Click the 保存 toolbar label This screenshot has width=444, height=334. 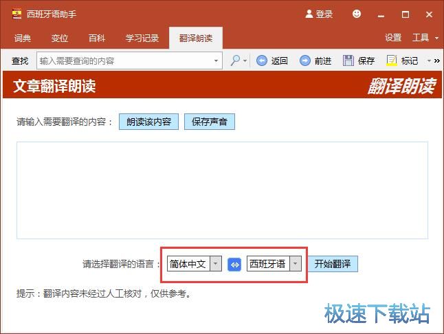click(366, 60)
